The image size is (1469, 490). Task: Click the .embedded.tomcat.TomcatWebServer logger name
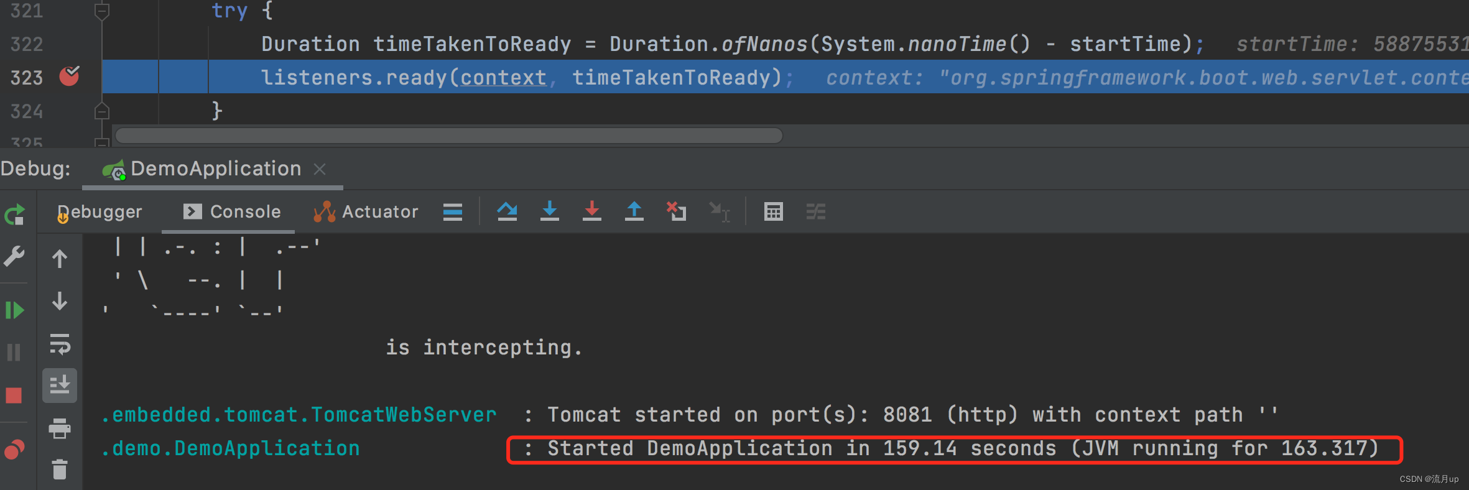pos(299,415)
